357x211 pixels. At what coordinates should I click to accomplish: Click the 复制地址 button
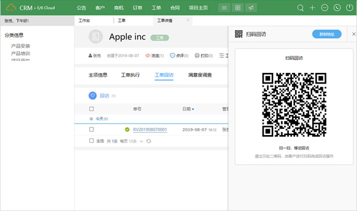point(326,34)
